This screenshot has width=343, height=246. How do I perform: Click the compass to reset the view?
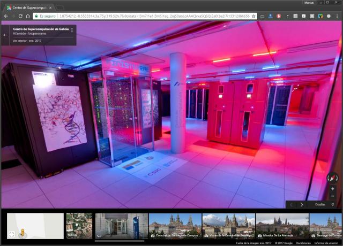coord(332,178)
